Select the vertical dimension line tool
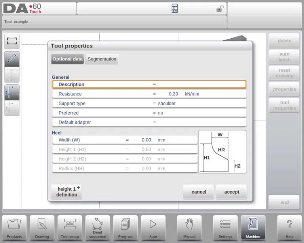 point(12,75)
